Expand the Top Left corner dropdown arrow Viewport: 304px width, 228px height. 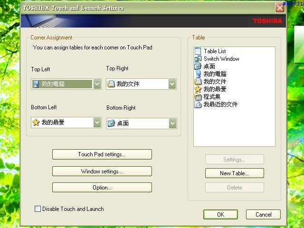97,84
